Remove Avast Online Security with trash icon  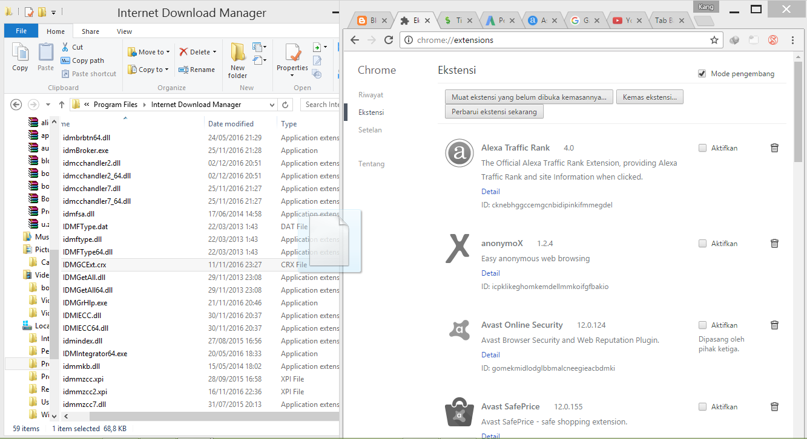(774, 325)
